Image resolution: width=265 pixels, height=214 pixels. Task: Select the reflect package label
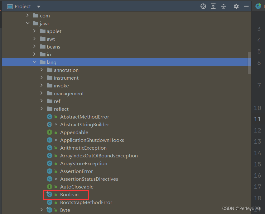point(61,109)
